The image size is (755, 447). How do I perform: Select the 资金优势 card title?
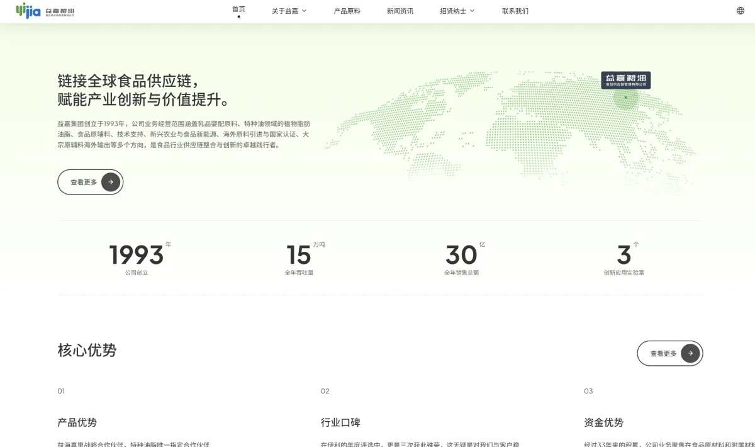(603, 422)
